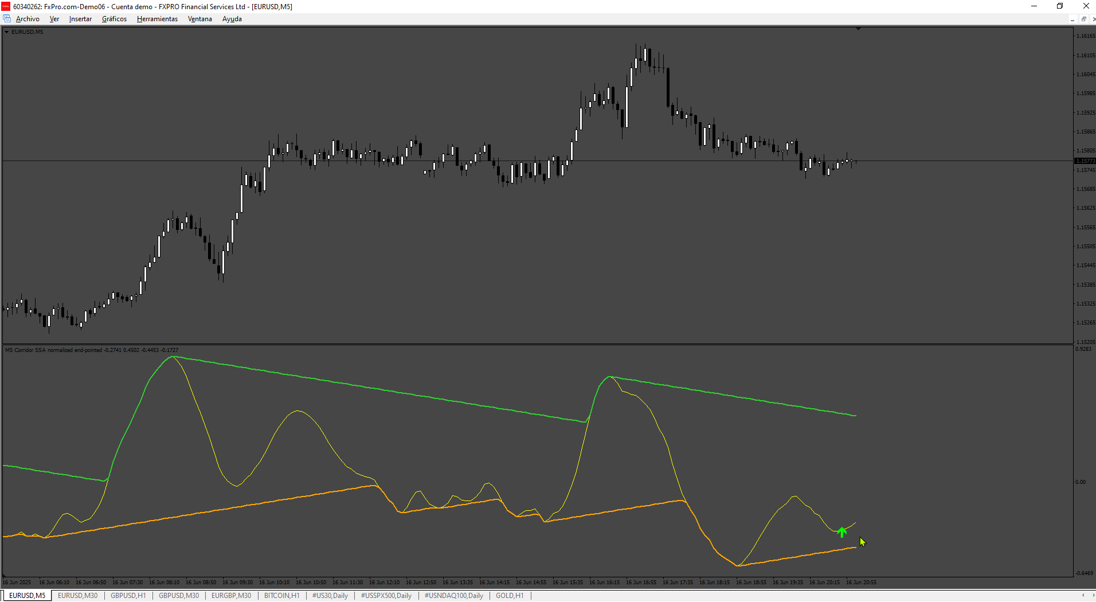Click the current price label 1.15773

click(1085, 161)
